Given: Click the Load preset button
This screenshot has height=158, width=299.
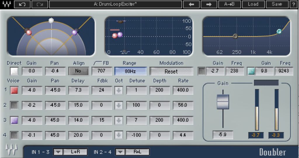Looking at the screenshot, I should [x=253, y=4].
